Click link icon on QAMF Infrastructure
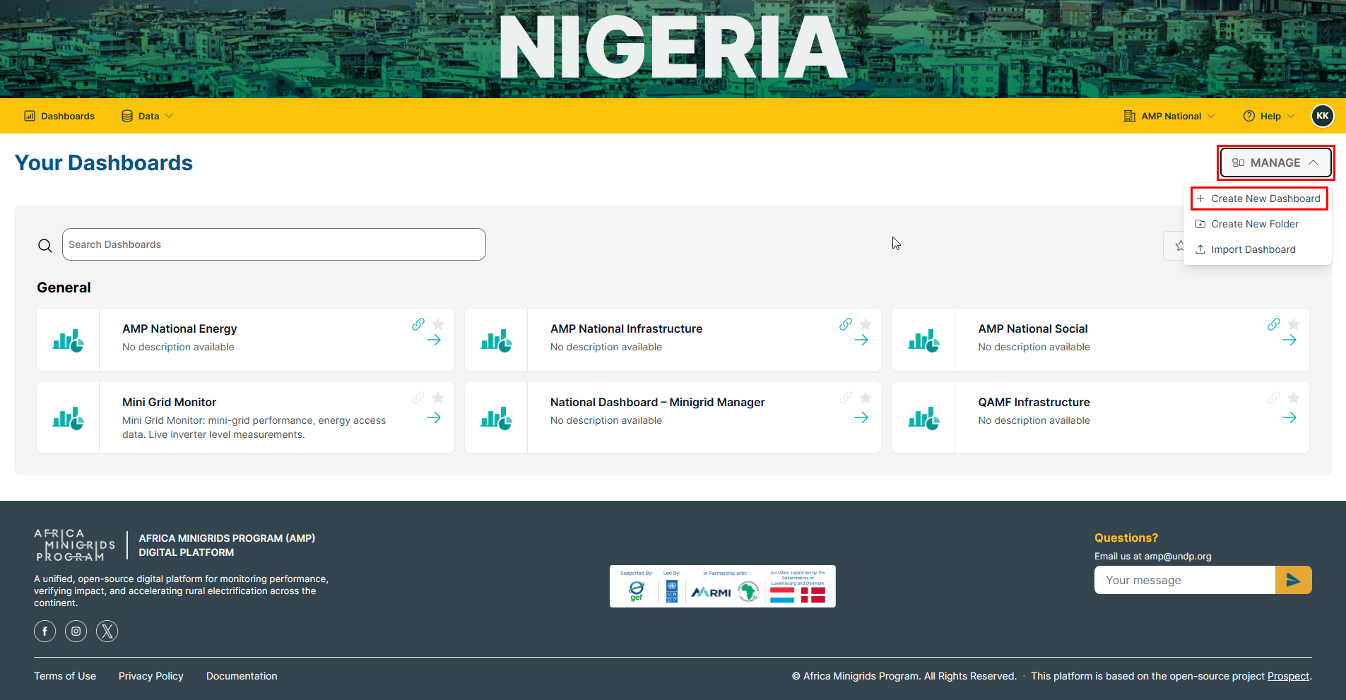1346x700 pixels. [x=1274, y=398]
